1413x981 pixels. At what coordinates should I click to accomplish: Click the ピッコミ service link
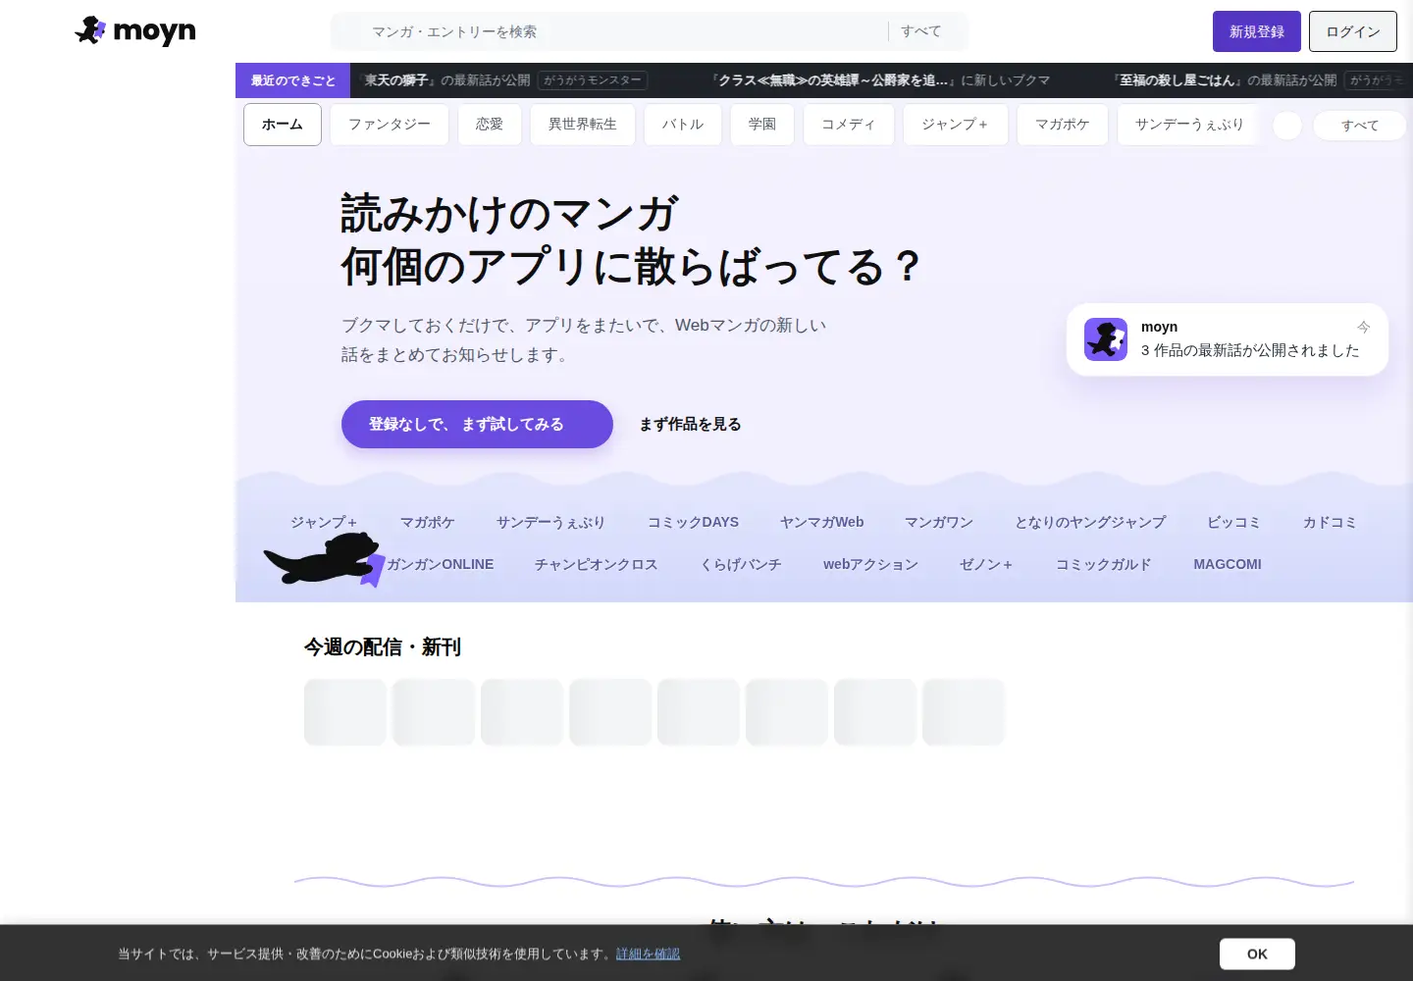[x=1233, y=522]
